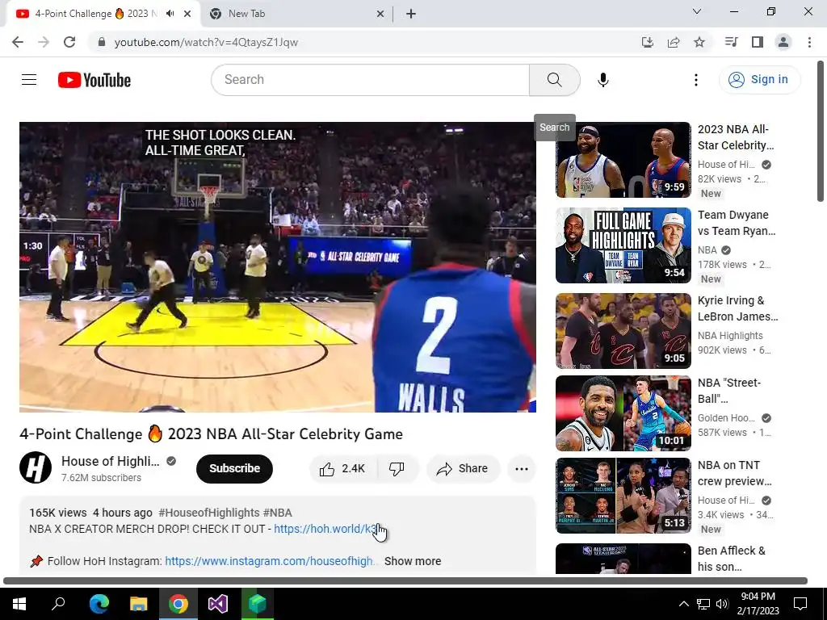Open File Explorer from the taskbar
This screenshot has width=827, height=620.
coord(139,604)
